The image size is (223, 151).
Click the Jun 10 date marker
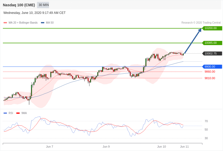(162, 147)
